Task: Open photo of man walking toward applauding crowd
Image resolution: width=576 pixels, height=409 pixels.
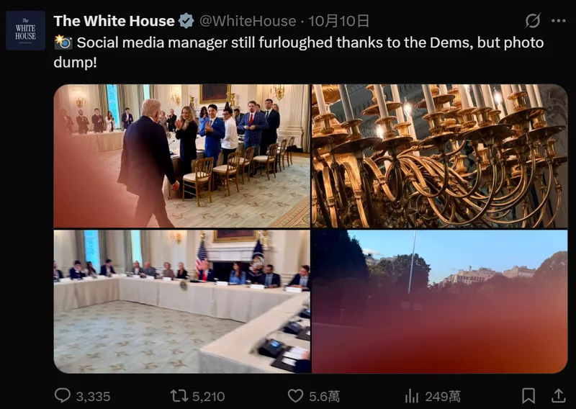Action: click(x=182, y=156)
